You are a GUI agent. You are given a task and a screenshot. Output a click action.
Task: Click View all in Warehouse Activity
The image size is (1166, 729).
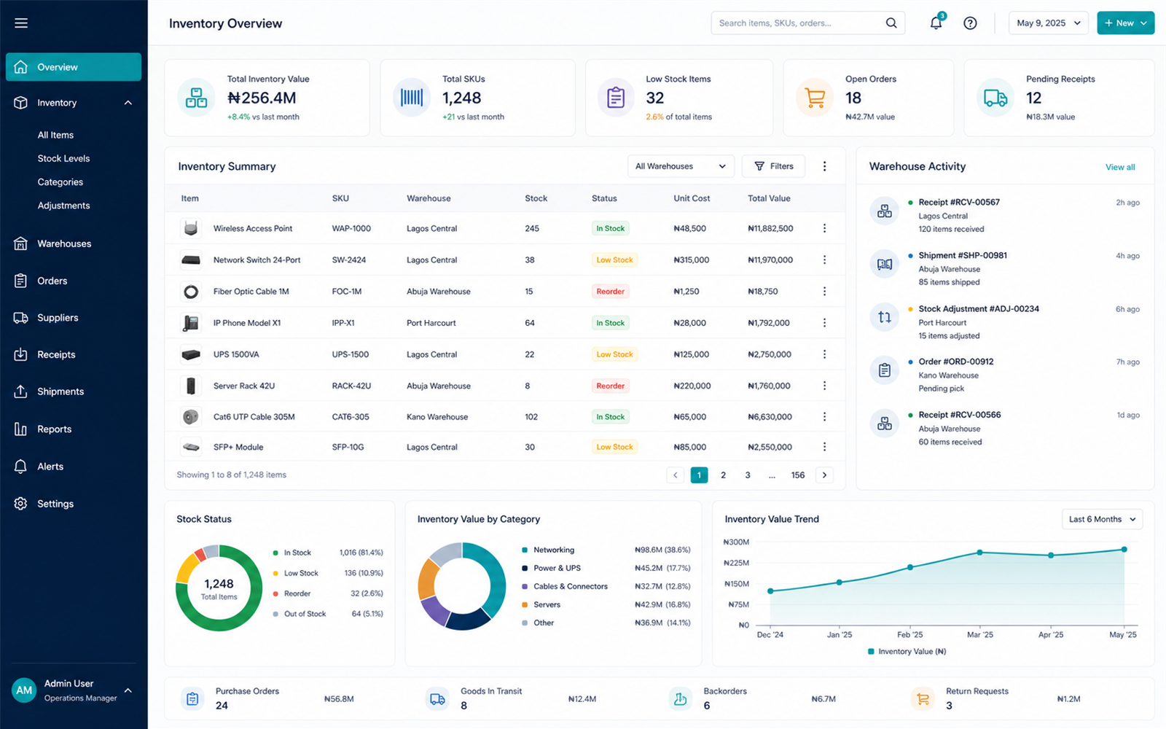click(1120, 167)
